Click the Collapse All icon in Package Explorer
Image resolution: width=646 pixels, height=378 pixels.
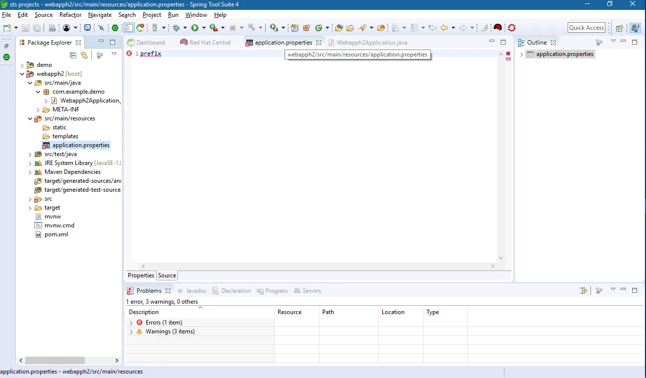coord(73,55)
